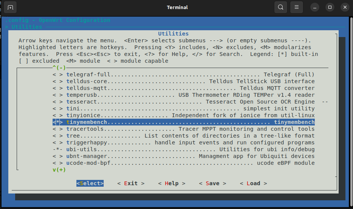
Task: Click the simplest init utility description
Action: pos(279,108)
